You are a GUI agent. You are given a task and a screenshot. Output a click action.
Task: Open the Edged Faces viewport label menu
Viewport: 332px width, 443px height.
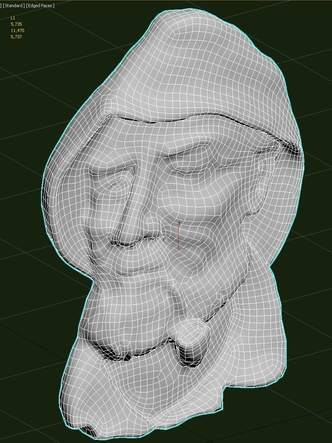40,6
